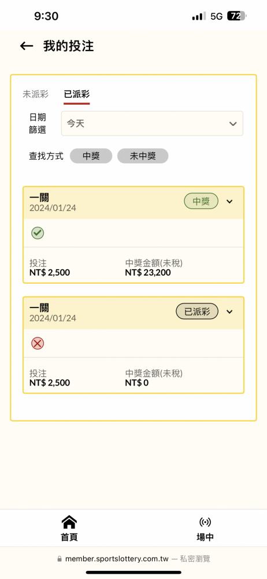The width and height of the screenshot is (267, 579).
Task: Tap the back arrow icon
Action: click(27, 46)
